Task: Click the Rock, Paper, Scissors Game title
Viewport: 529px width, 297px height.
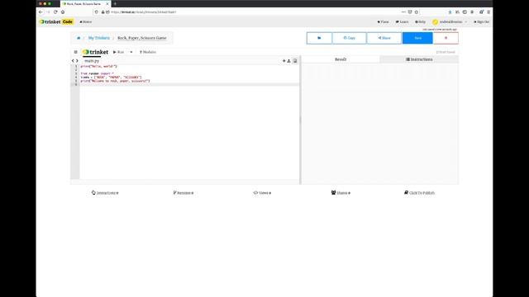Action: coord(142,38)
